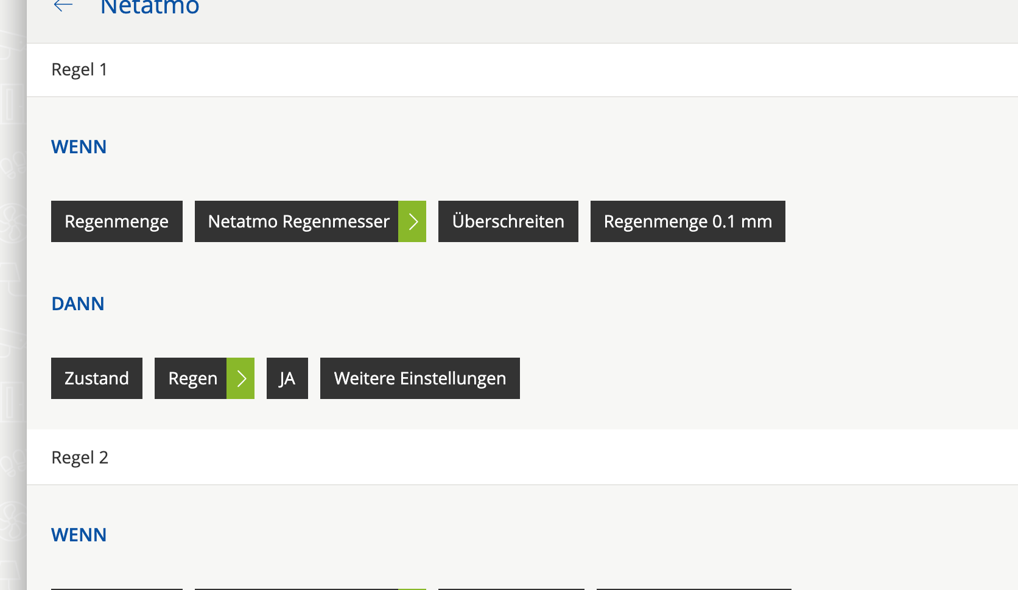Click empty area right of Weitere Einstellungen

(761, 378)
